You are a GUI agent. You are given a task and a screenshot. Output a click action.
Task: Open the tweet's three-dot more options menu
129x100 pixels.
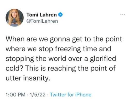123,15
